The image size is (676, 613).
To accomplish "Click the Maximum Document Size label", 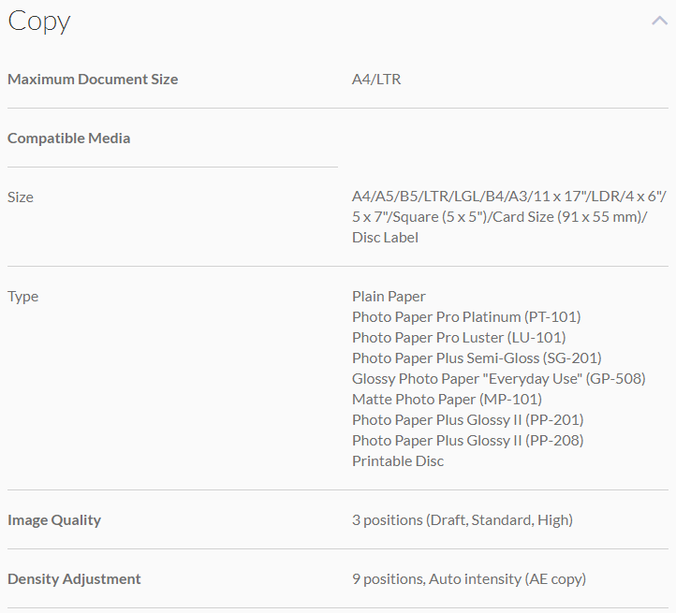I will [93, 79].
